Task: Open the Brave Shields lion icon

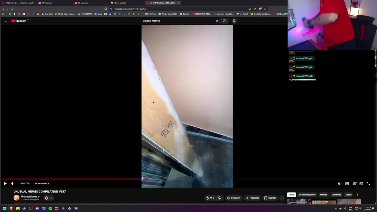Action: tap(260, 9)
